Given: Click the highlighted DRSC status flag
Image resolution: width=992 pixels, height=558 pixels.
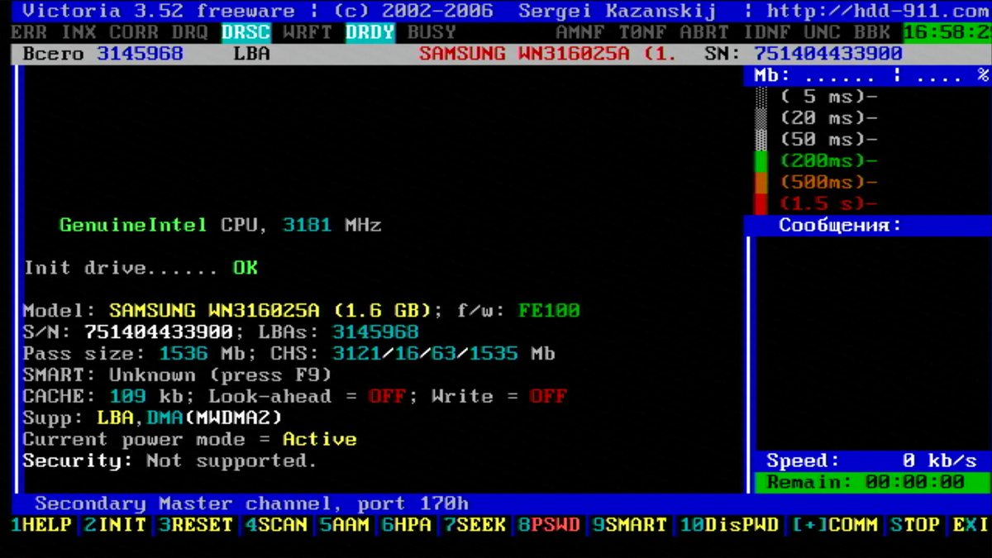Looking at the screenshot, I should 246,33.
